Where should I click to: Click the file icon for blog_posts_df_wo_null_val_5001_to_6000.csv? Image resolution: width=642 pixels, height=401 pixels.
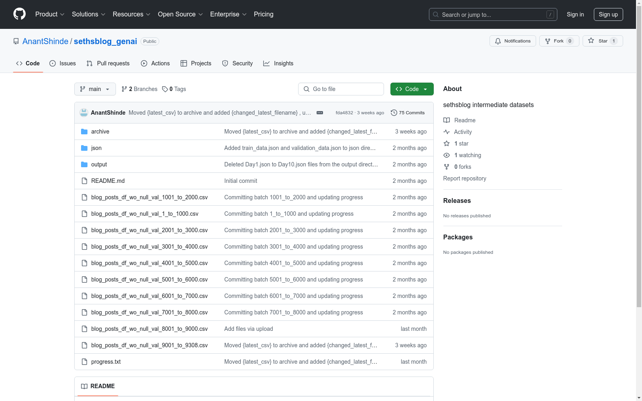84,279
